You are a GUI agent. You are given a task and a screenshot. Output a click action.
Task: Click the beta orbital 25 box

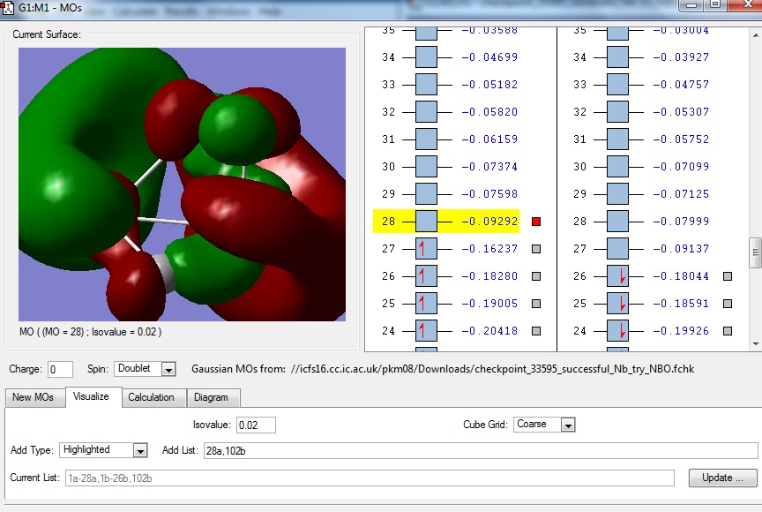click(617, 304)
